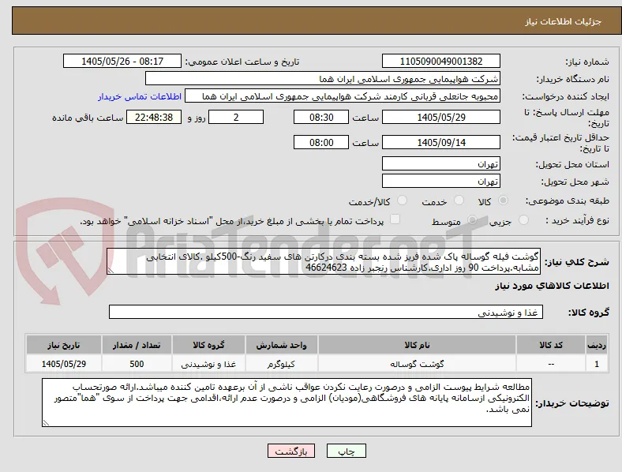
Task: Select the متوسط purchase type radio
Action: (472, 219)
